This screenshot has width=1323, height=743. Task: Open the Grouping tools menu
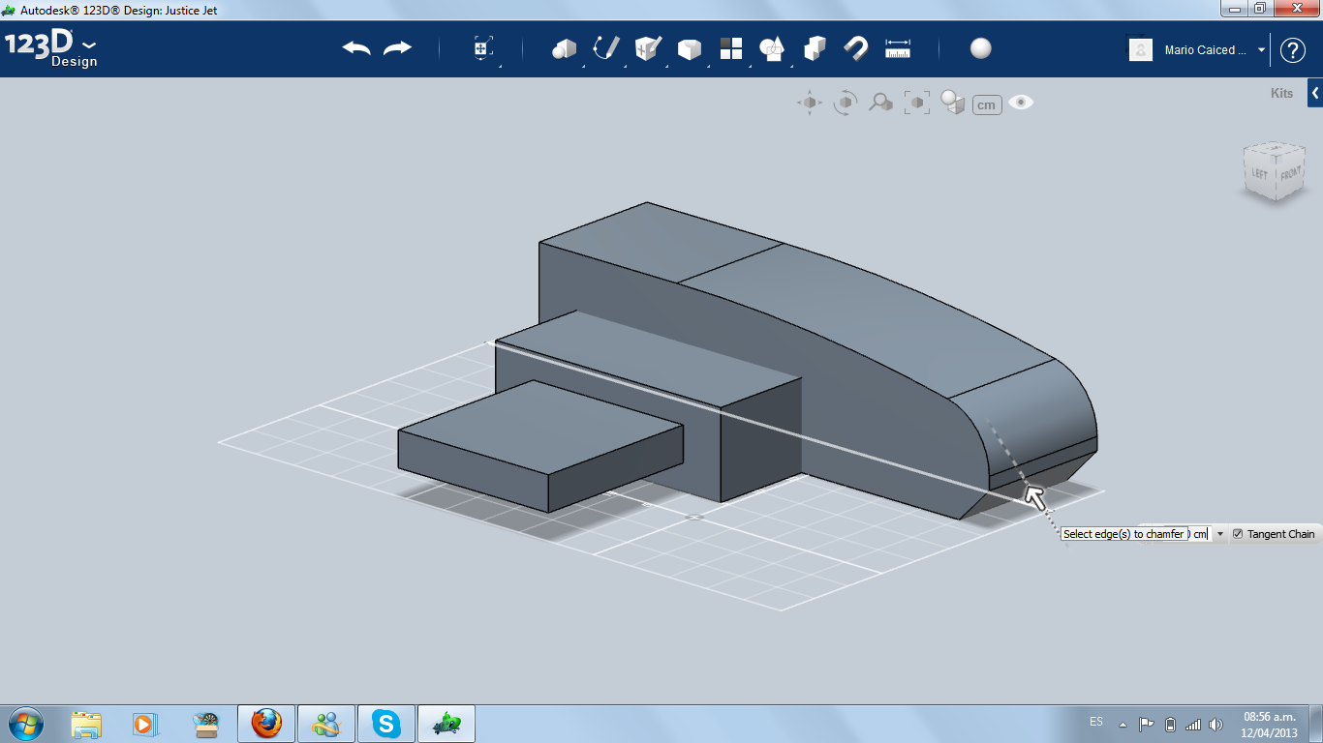click(772, 48)
